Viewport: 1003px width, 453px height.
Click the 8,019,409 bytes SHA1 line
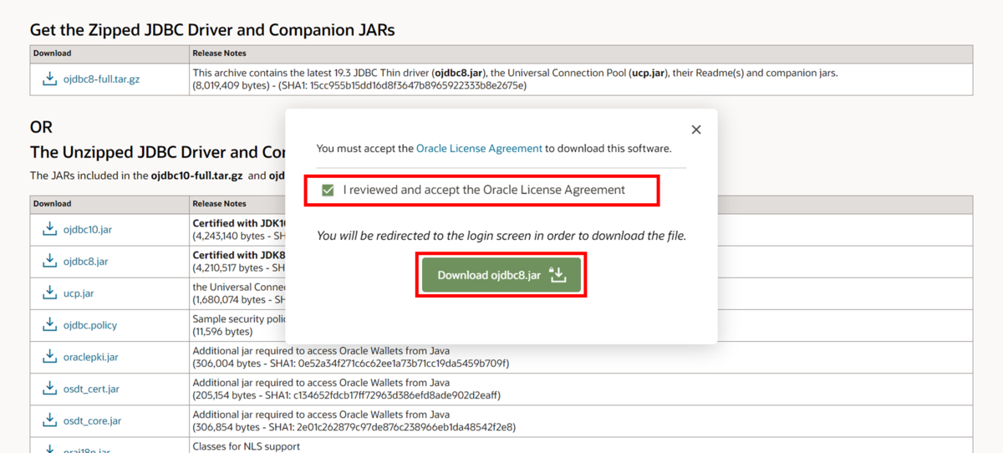[359, 85]
